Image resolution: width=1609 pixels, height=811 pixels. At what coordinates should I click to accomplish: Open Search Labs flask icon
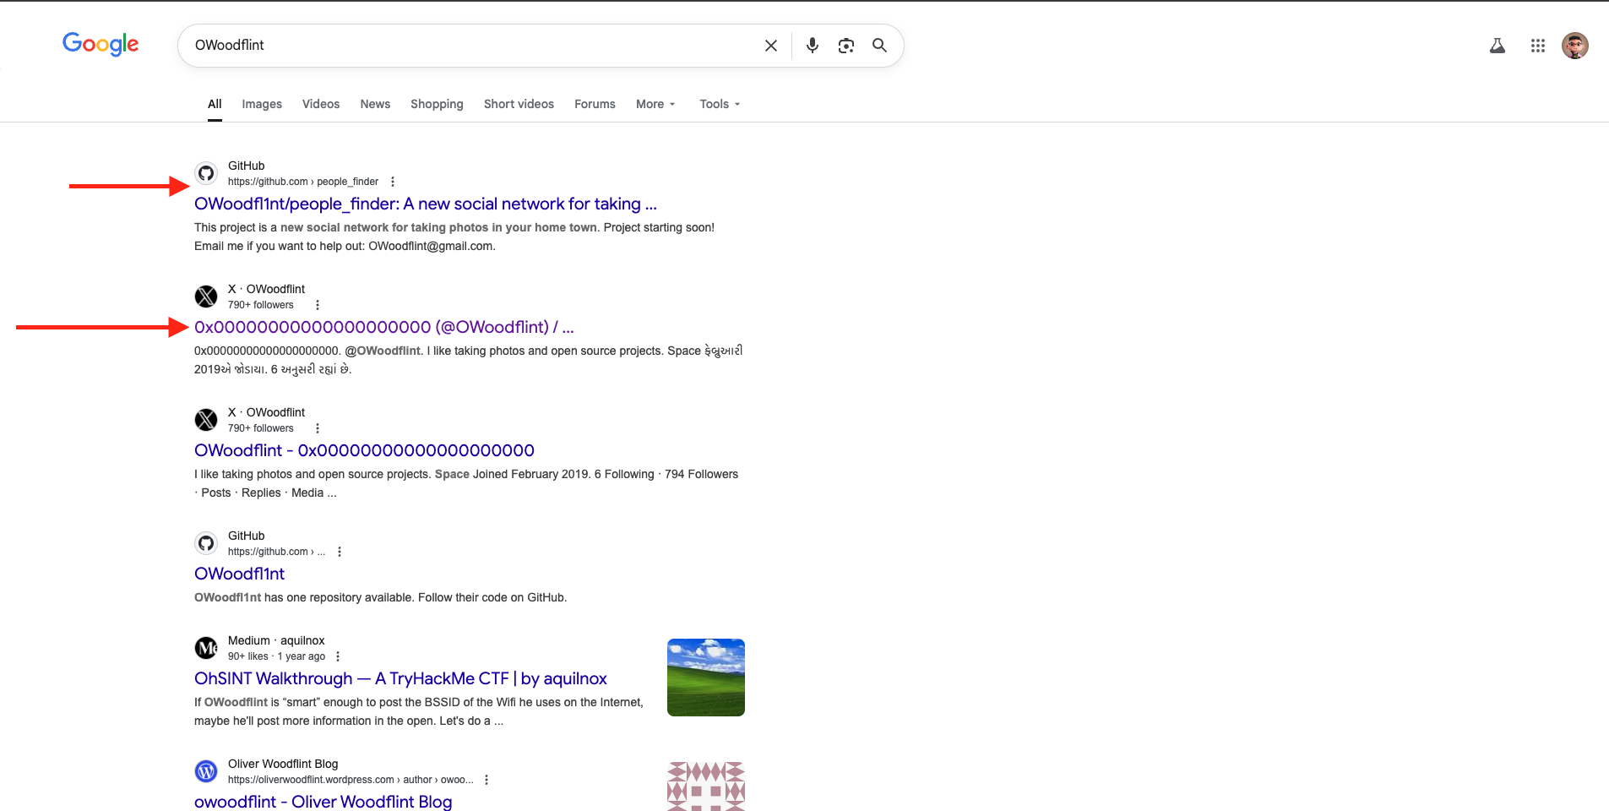[1497, 46]
